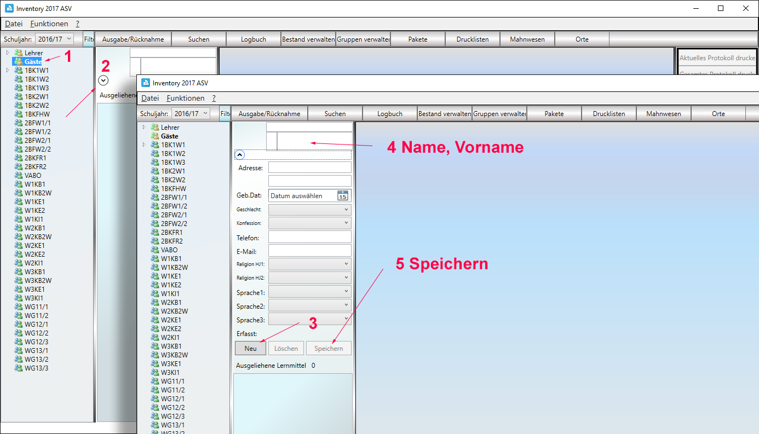Select the Lehrer group in the left tree

coord(33,53)
